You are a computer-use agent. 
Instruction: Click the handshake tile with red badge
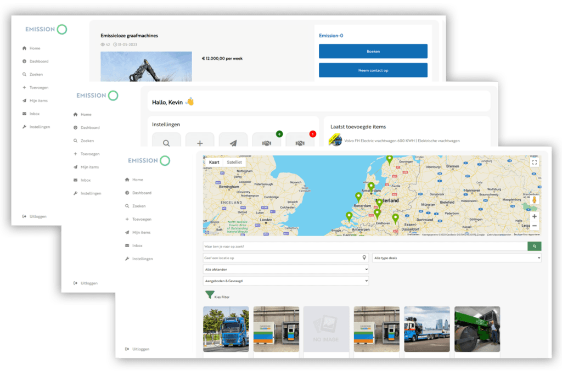300,142
